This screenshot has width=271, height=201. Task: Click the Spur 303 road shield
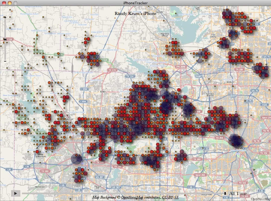pos(200,175)
